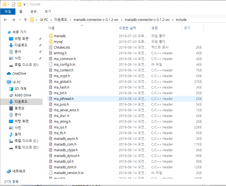Click the Forward navigation arrow

(14, 20)
